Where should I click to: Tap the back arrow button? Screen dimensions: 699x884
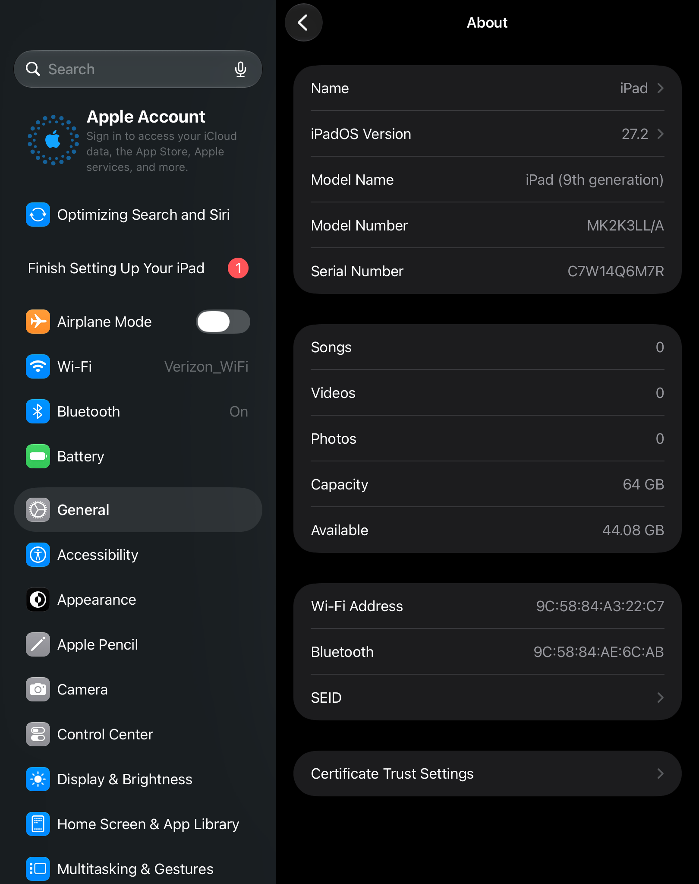tap(303, 22)
